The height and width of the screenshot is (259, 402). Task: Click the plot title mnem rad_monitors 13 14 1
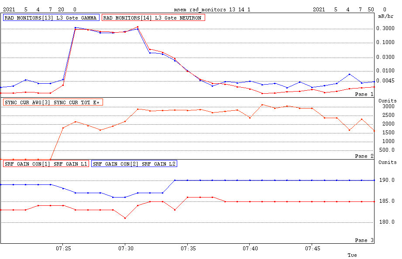point(212,10)
